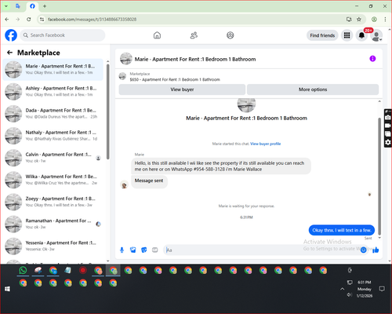This screenshot has width=392, height=314.
Task: Click the $650 apartment listing title
Action: 175,79
